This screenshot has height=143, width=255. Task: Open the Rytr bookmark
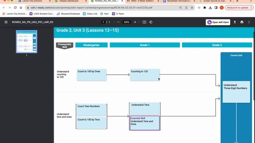[x=104, y=14]
